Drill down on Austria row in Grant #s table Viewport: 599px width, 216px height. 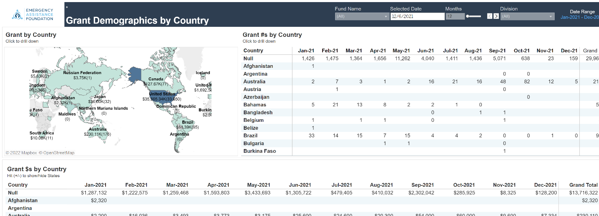(x=252, y=89)
